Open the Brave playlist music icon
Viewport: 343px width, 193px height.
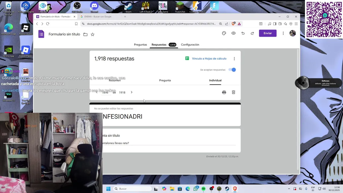[x=269, y=24]
